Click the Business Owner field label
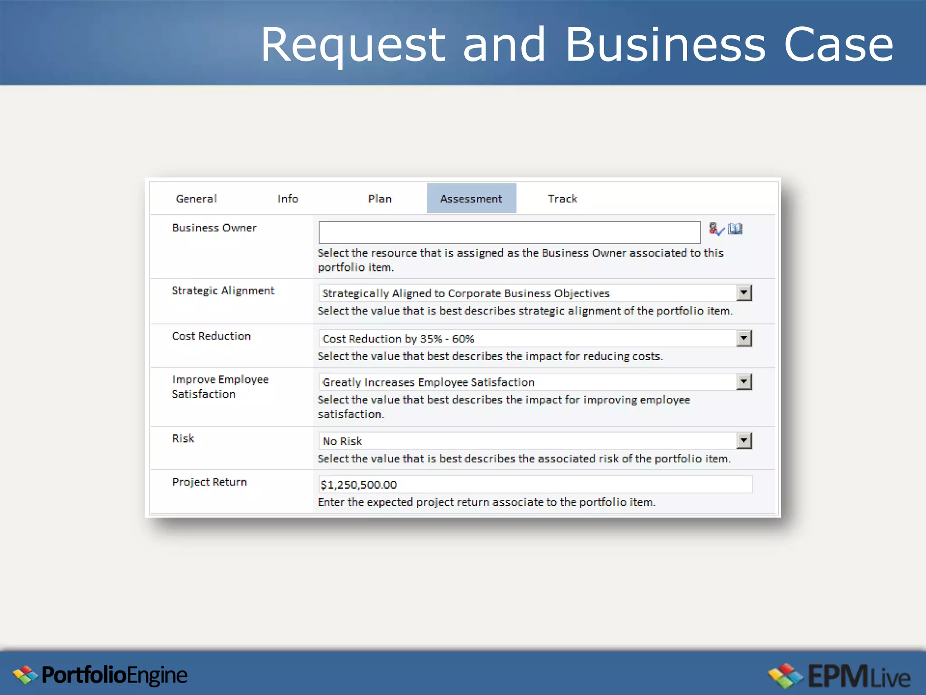926x695 pixels. point(214,228)
